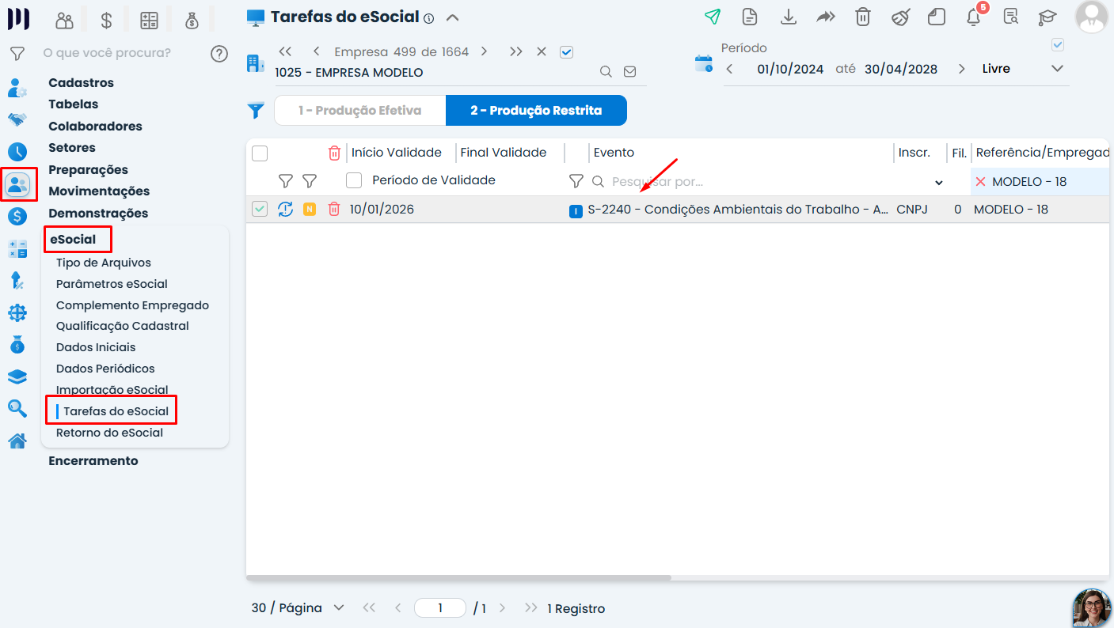
Task: Click the magnifying glass sidebar icon
Action: (17, 408)
